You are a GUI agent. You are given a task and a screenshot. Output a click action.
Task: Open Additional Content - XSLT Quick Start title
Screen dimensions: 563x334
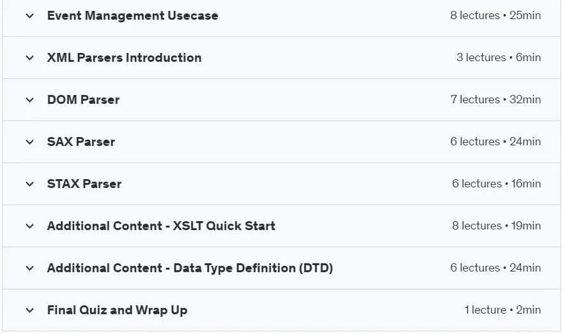(161, 226)
